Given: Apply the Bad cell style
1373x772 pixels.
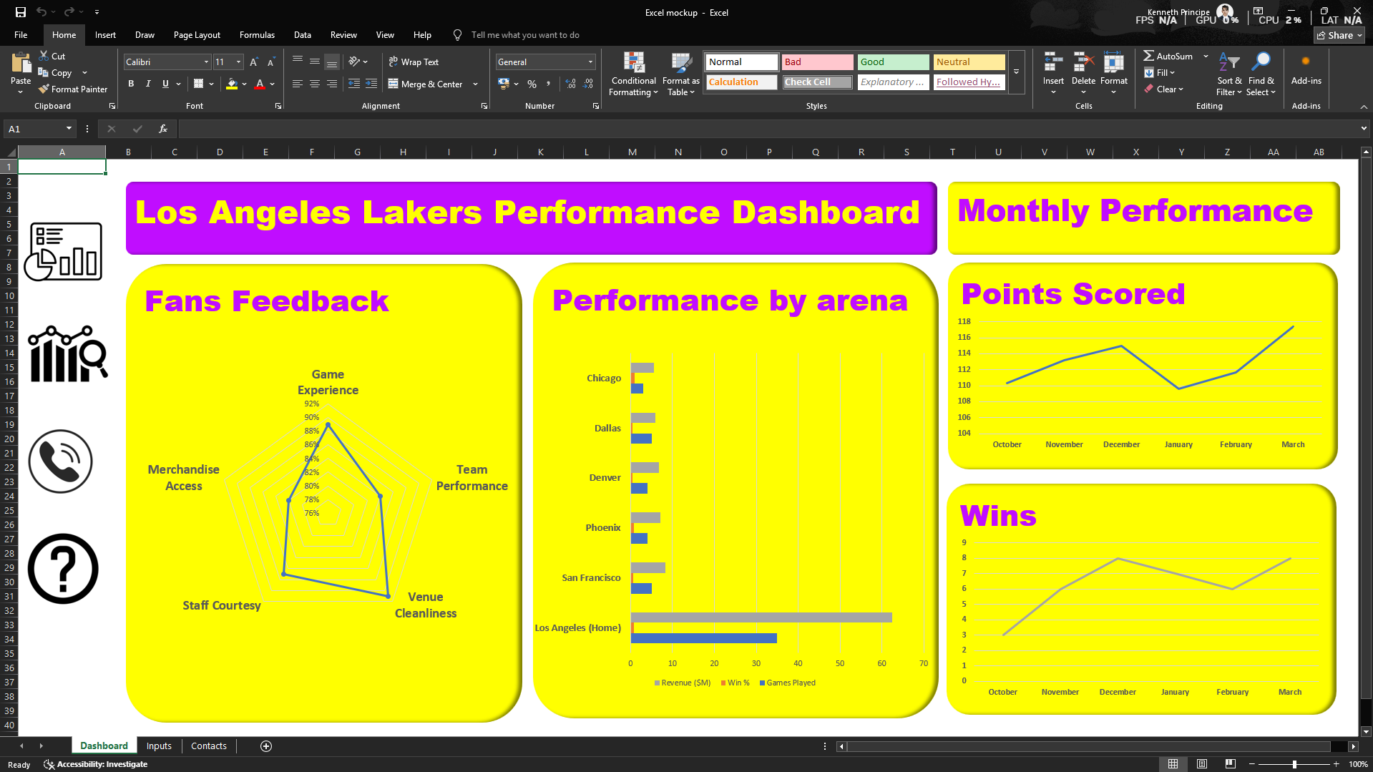Looking at the screenshot, I should pyautogui.click(x=817, y=62).
